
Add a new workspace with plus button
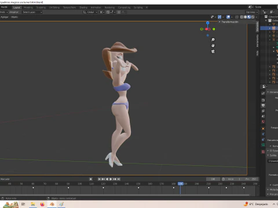coord(147,8)
